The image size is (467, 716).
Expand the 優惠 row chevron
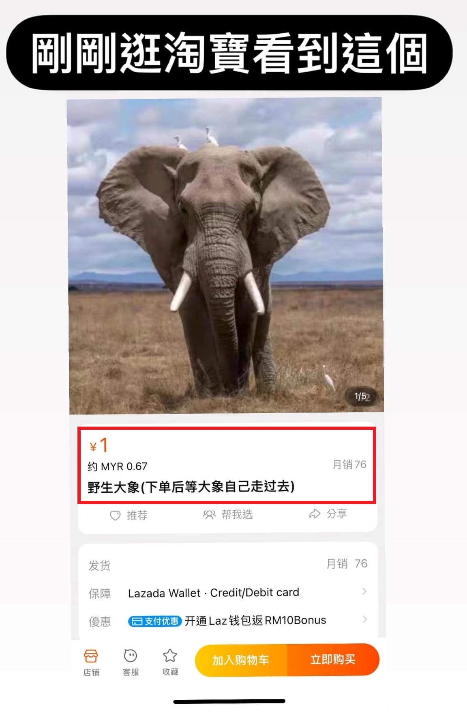(x=365, y=619)
